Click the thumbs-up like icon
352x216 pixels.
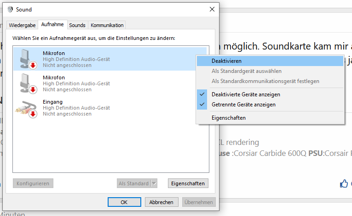(344, 183)
